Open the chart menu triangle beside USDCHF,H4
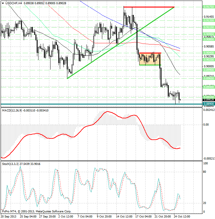215x219 pixels. point(3,3)
